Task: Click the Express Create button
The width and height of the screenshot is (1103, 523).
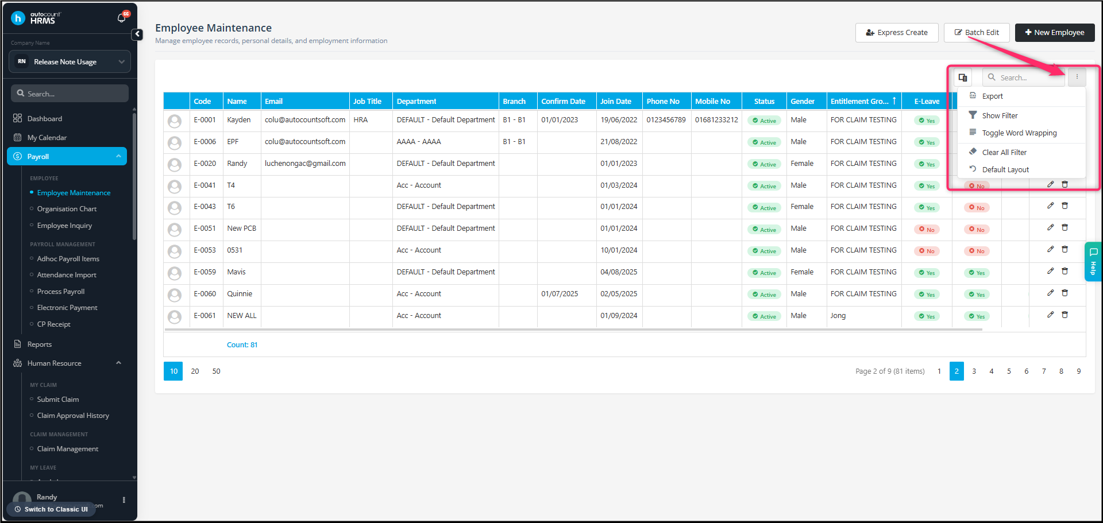Action: coord(897,33)
